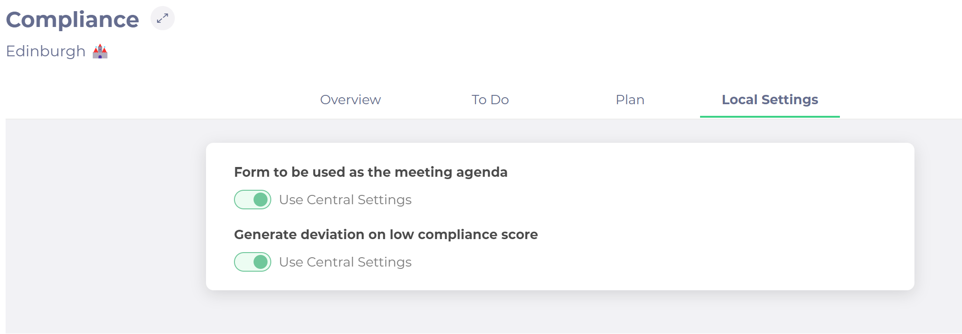Click the green underline beneath Local Settings
This screenshot has height=334, width=962.
pos(770,116)
